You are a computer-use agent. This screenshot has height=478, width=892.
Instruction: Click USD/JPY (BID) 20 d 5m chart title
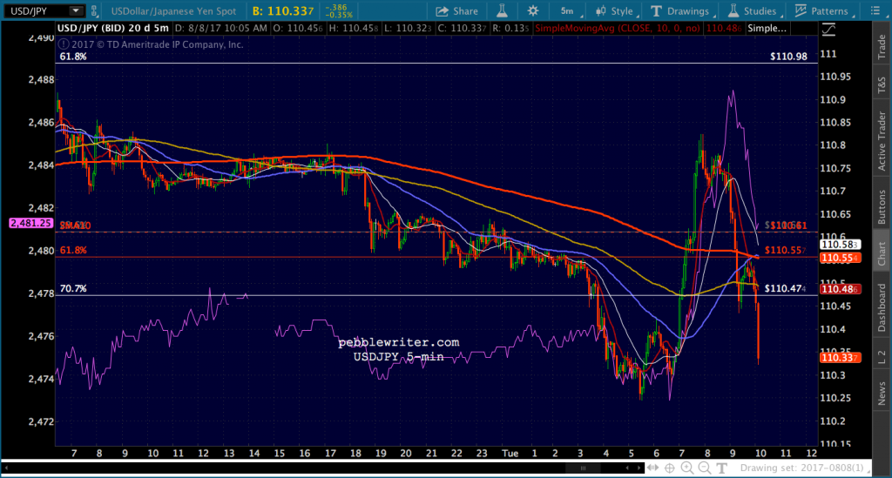113,28
